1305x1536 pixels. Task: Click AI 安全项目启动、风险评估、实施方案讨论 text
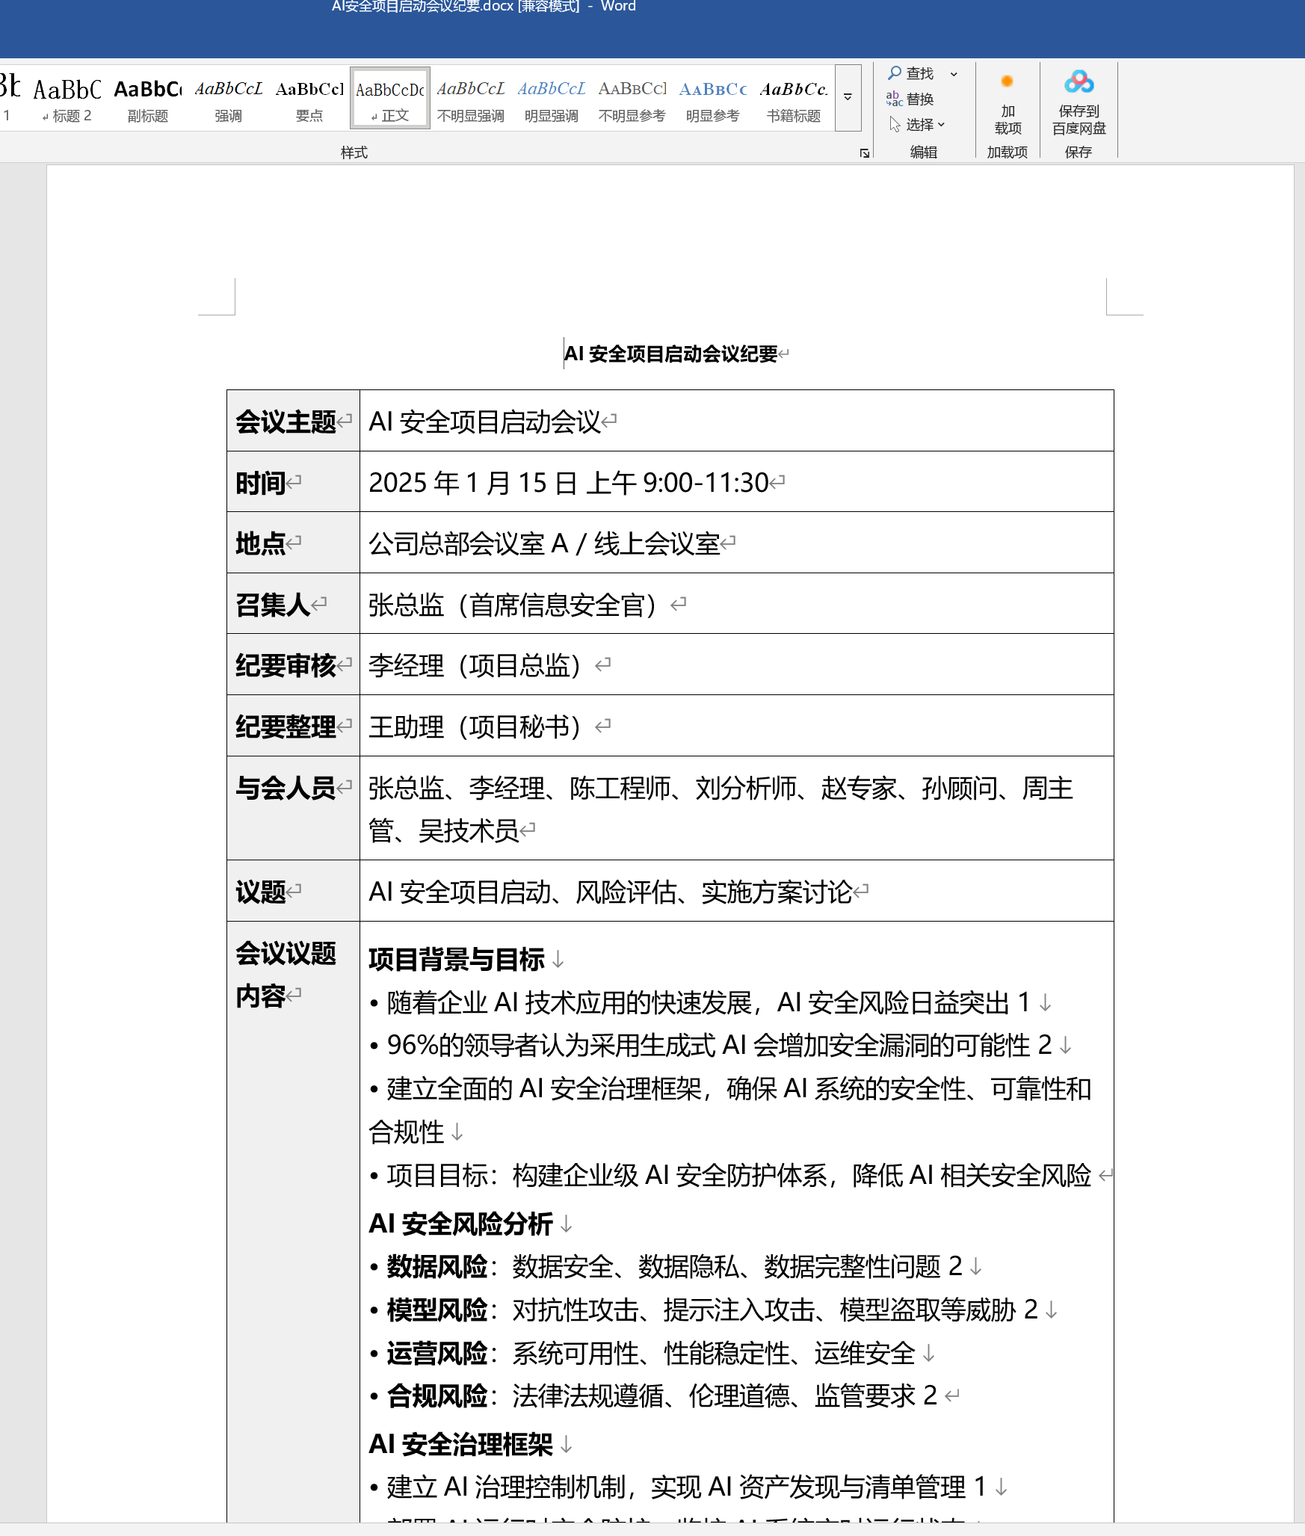611,892
